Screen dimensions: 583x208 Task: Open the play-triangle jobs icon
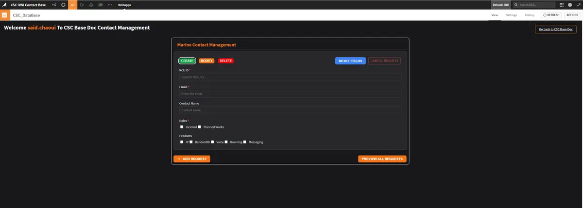click(x=82, y=4)
